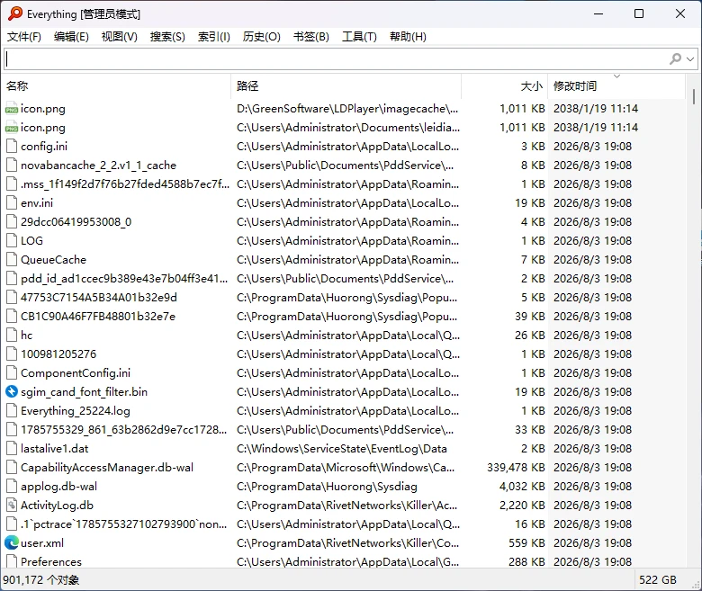Screen dimensions: 702x591
Task: Click the 522 GB status bar entry
Action: pyautogui.click(x=657, y=580)
